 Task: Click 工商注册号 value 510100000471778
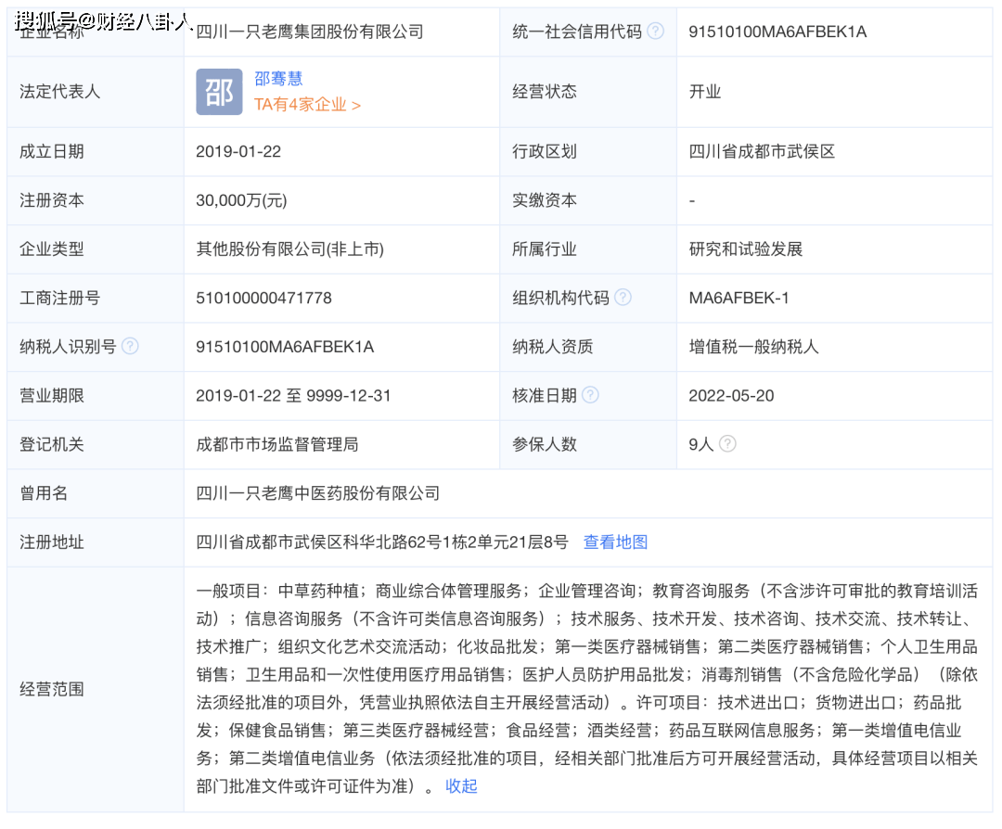263,298
